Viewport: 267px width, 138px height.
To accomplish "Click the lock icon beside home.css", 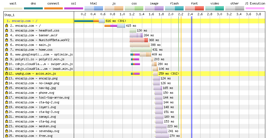I will coord(7,50).
